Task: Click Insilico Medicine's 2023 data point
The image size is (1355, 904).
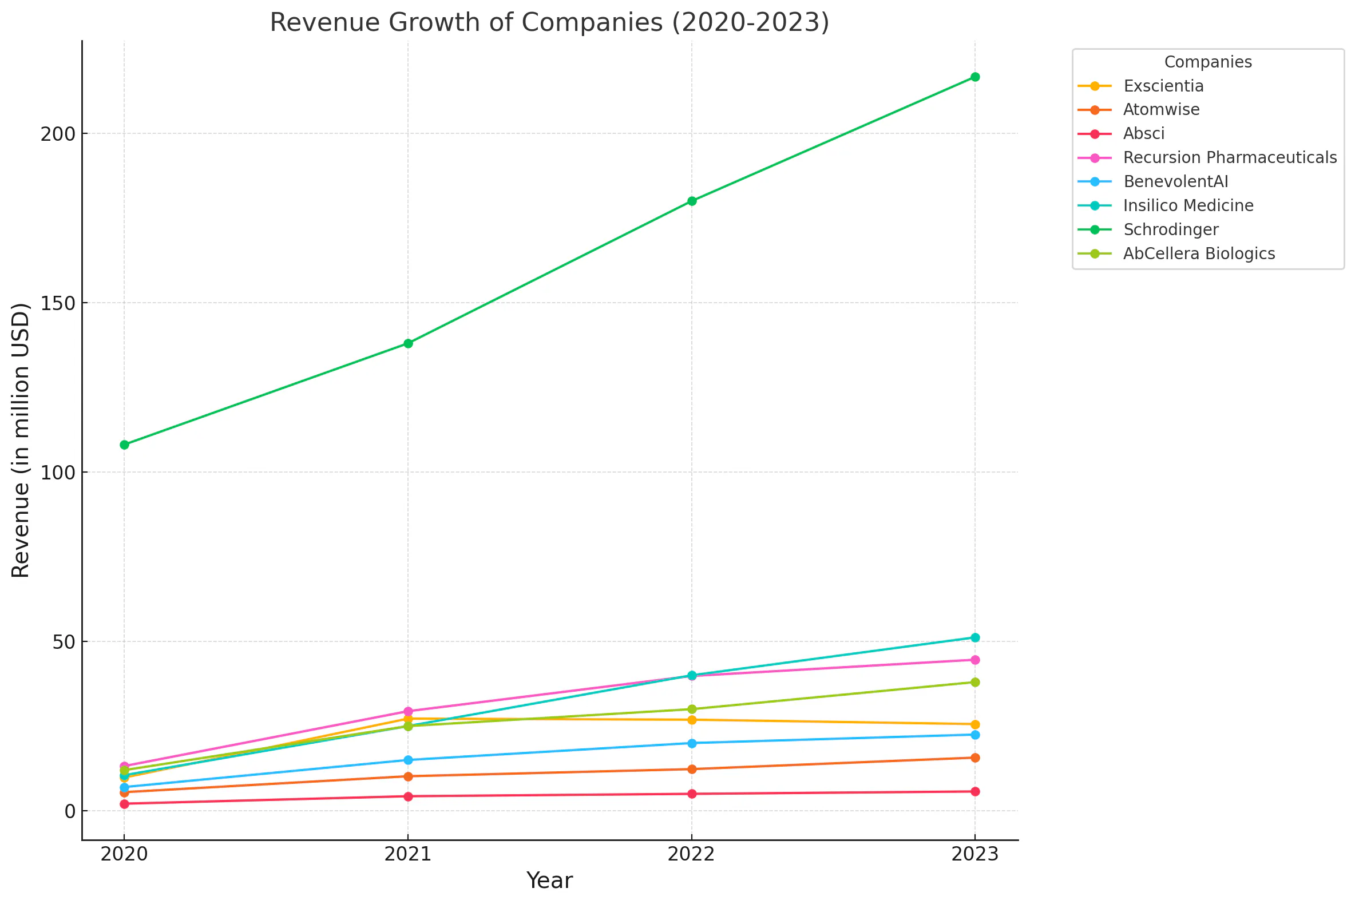Action: coord(975,637)
